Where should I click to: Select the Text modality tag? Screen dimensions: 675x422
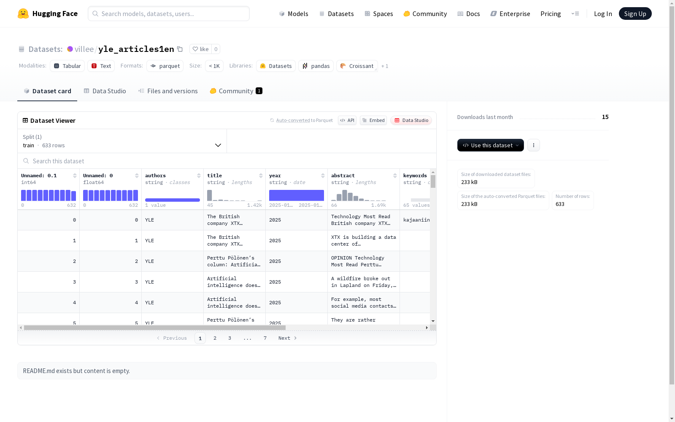point(101,66)
